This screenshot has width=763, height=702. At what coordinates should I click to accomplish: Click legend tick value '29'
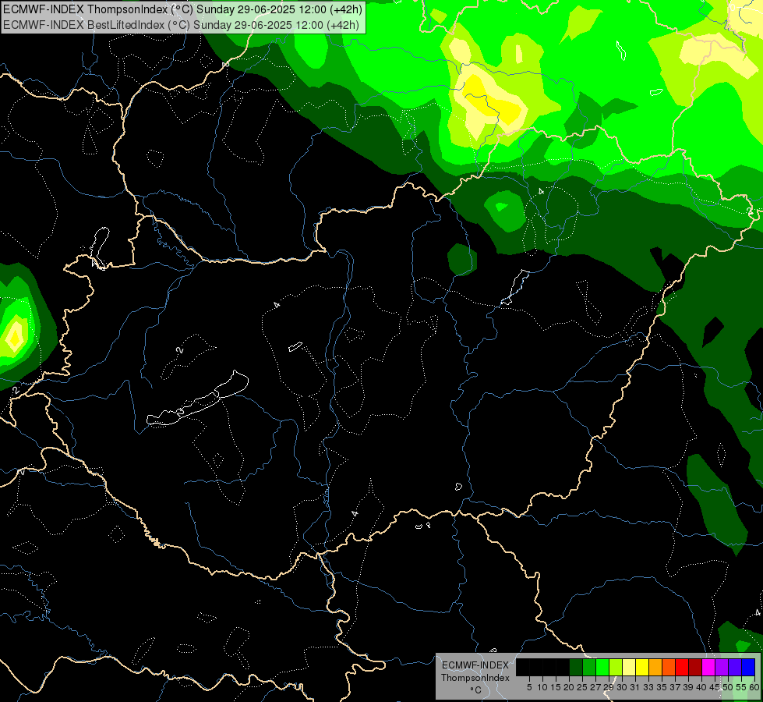point(609,687)
